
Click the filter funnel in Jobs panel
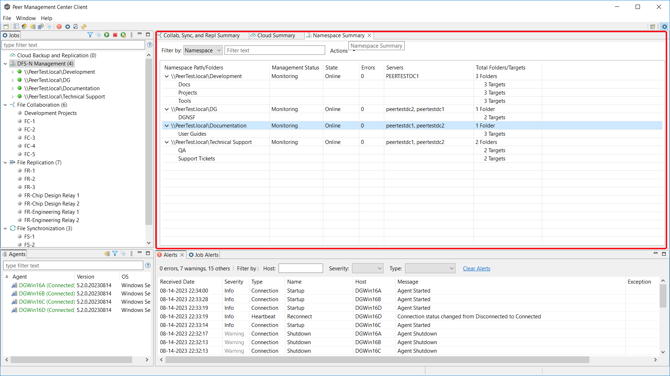(x=90, y=35)
